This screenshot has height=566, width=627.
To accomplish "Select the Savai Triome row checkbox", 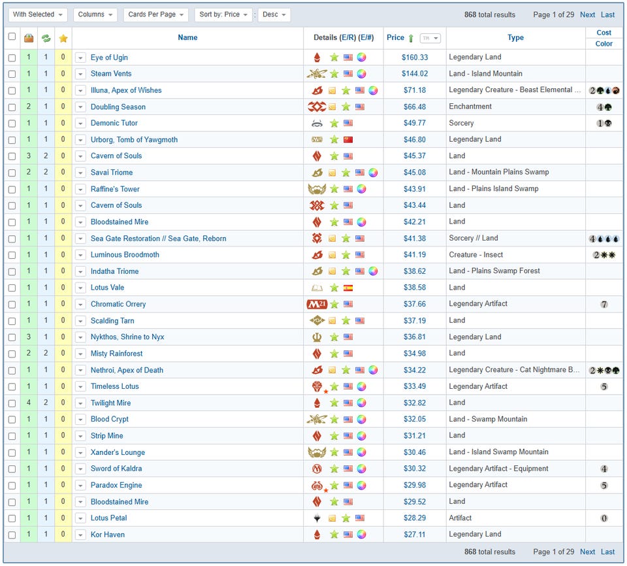I will pos(12,173).
